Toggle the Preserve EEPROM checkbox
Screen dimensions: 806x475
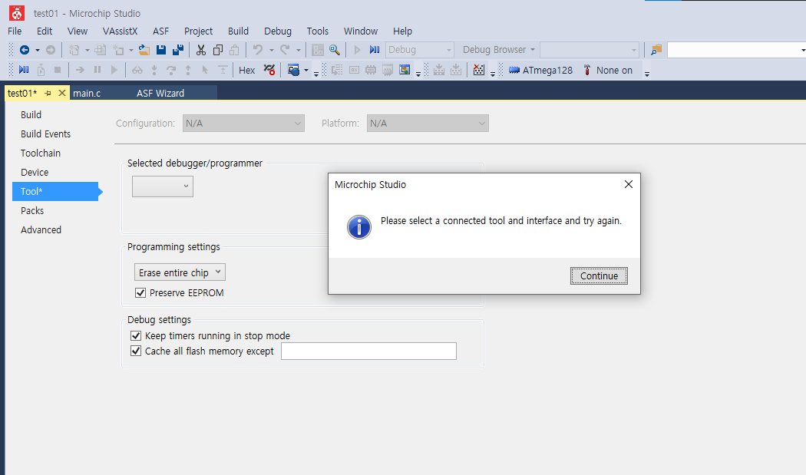coord(140,292)
